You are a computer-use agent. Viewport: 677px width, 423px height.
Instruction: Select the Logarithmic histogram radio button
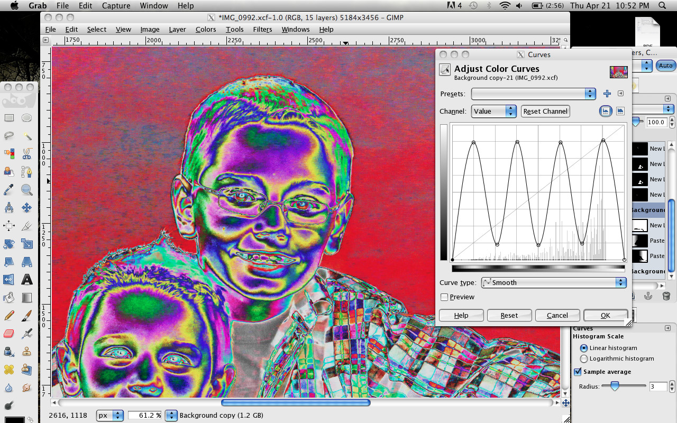click(583, 358)
